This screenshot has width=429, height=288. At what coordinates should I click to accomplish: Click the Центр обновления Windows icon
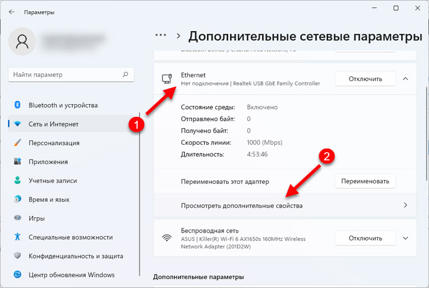[17, 275]
